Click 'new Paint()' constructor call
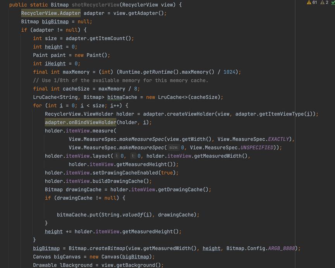 pyautogui.click(x=91, y=55)
